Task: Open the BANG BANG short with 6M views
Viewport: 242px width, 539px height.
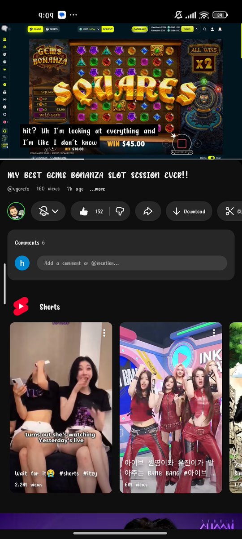Action: point(171,407)
